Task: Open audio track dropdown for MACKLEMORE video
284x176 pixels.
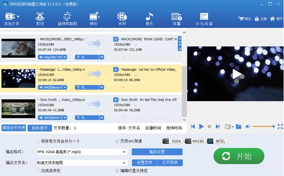Action: point(65,57)
